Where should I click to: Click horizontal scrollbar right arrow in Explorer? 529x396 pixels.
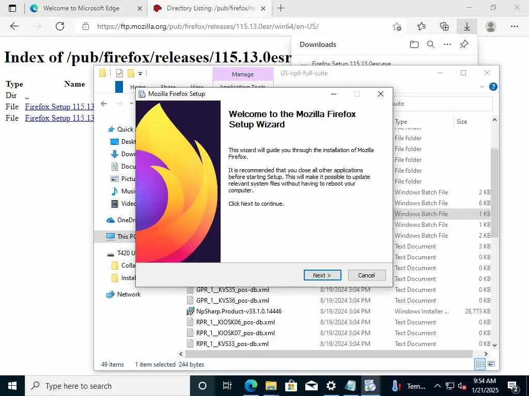coord(486,354)
